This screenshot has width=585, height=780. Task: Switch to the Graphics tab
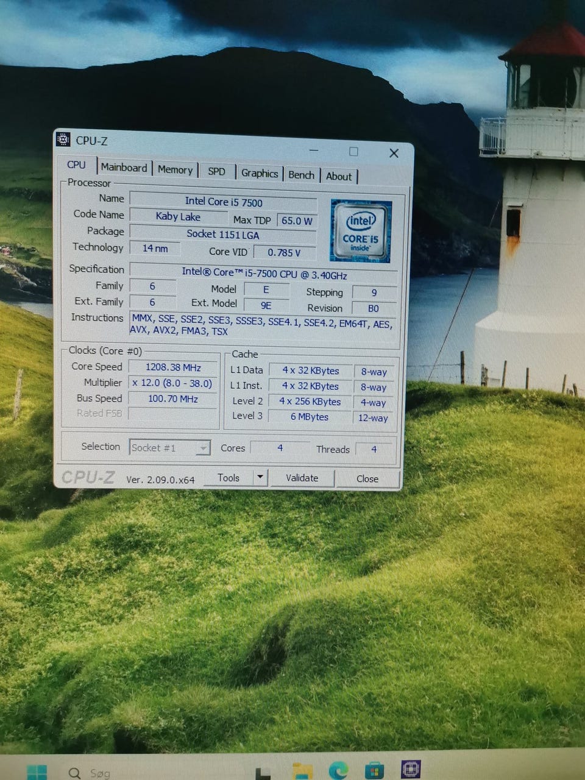[x=260, y=174]
